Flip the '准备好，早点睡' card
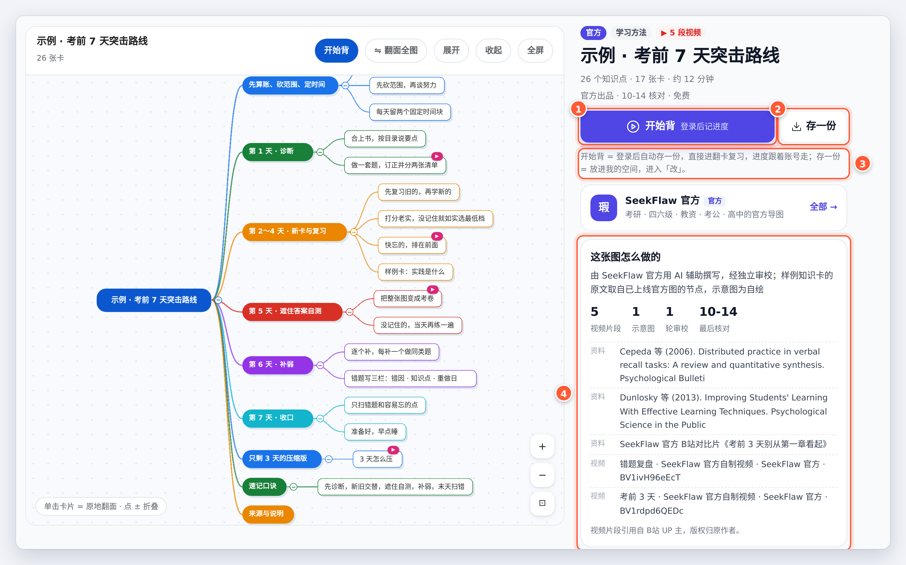This screenshot has width=906, height=565. (x=375, y=432)
